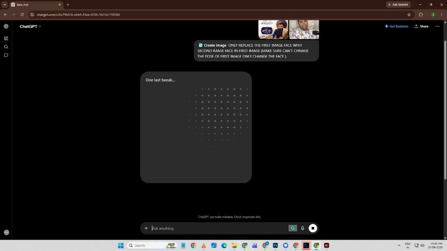Bookmark this page with the star icon
The height and width of the screenshot is (251, 447).
[409, 14]
